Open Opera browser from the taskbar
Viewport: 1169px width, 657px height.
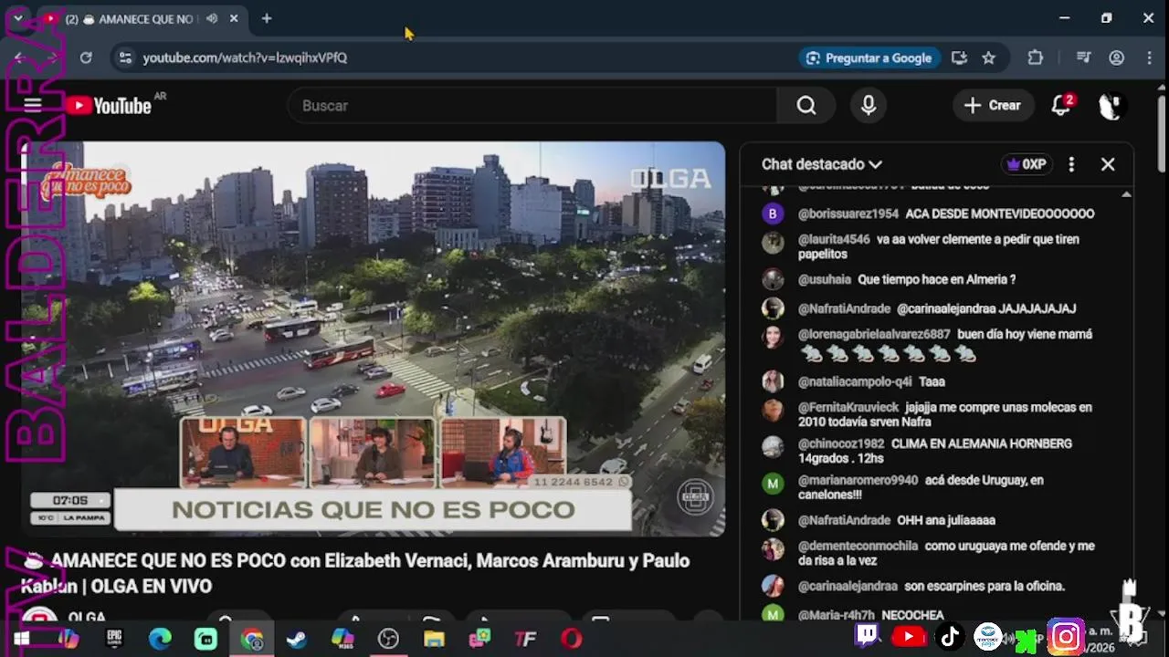pos(571,639)
